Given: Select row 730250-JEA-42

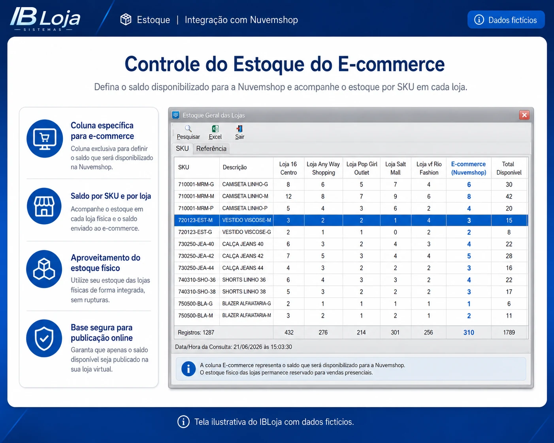Looking at the screenshot, I should click(x=351, y=256).
